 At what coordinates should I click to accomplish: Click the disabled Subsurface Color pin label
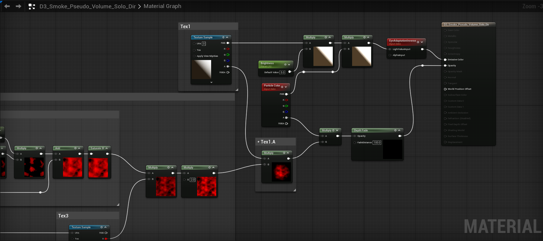click(x=457, y=95)
